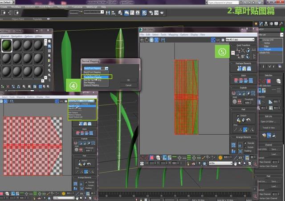
Task: Click Straighten Selection icon under Reshape Elements
Action: pyautogui.click(x=240, y=68)
